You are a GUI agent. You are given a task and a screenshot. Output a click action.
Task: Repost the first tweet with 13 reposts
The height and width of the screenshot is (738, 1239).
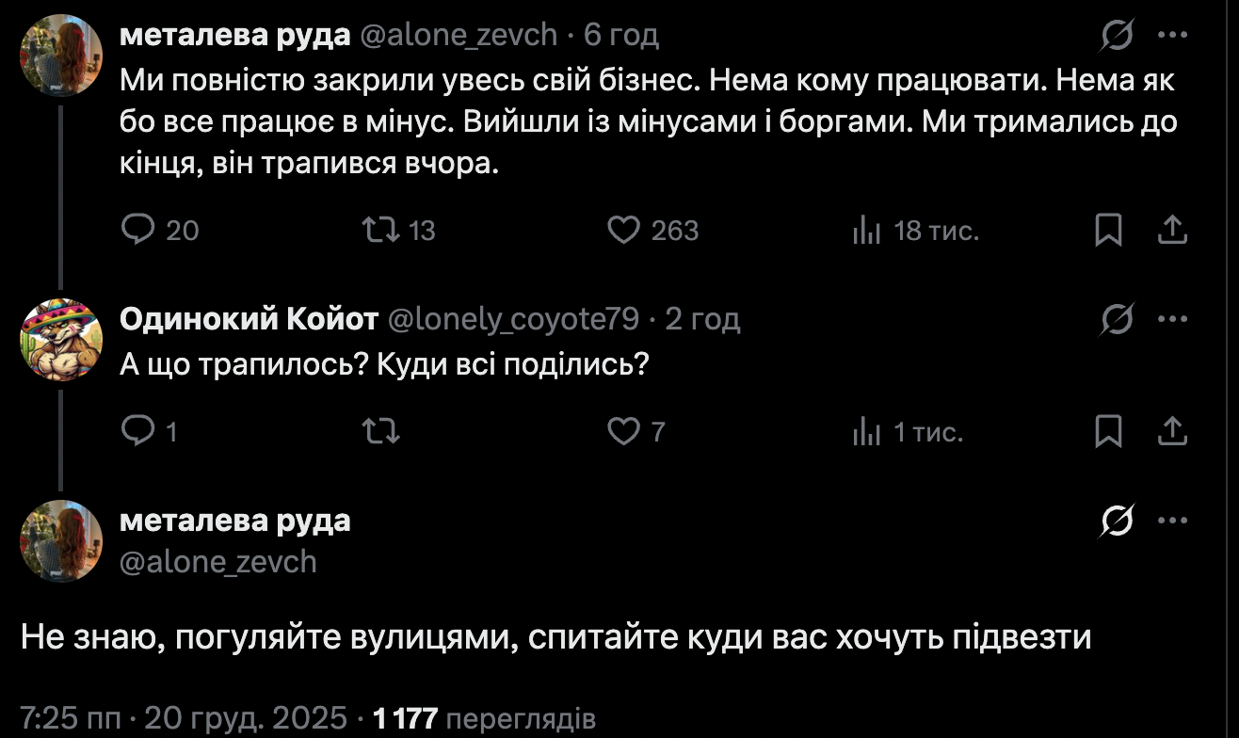[x=380, y=230]
